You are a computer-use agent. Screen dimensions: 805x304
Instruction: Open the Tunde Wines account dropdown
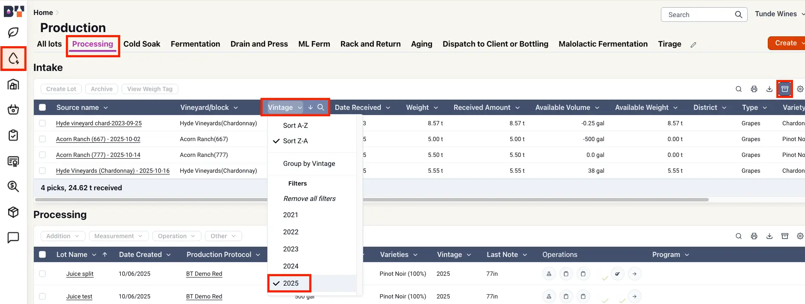tap(778, 14)
